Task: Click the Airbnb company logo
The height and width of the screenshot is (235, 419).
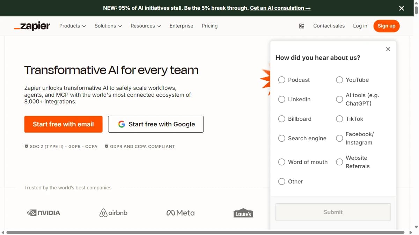Action: pos(113,212)
